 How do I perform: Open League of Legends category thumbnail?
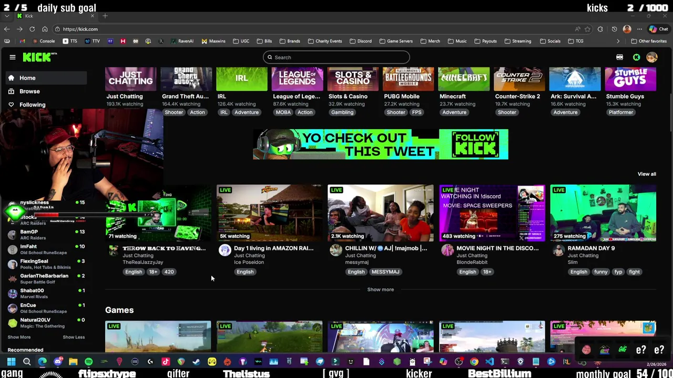(297, 79)
